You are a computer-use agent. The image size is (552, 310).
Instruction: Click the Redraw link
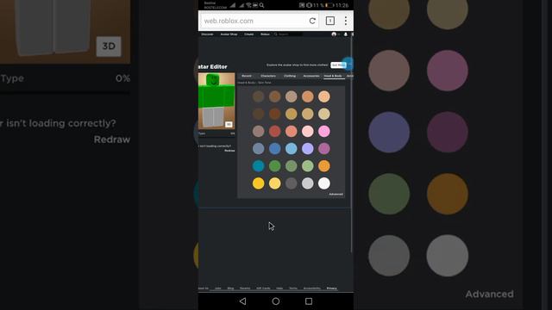point(229,151)
